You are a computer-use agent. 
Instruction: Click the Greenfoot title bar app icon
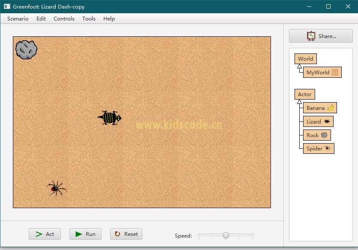coord(7,6)
